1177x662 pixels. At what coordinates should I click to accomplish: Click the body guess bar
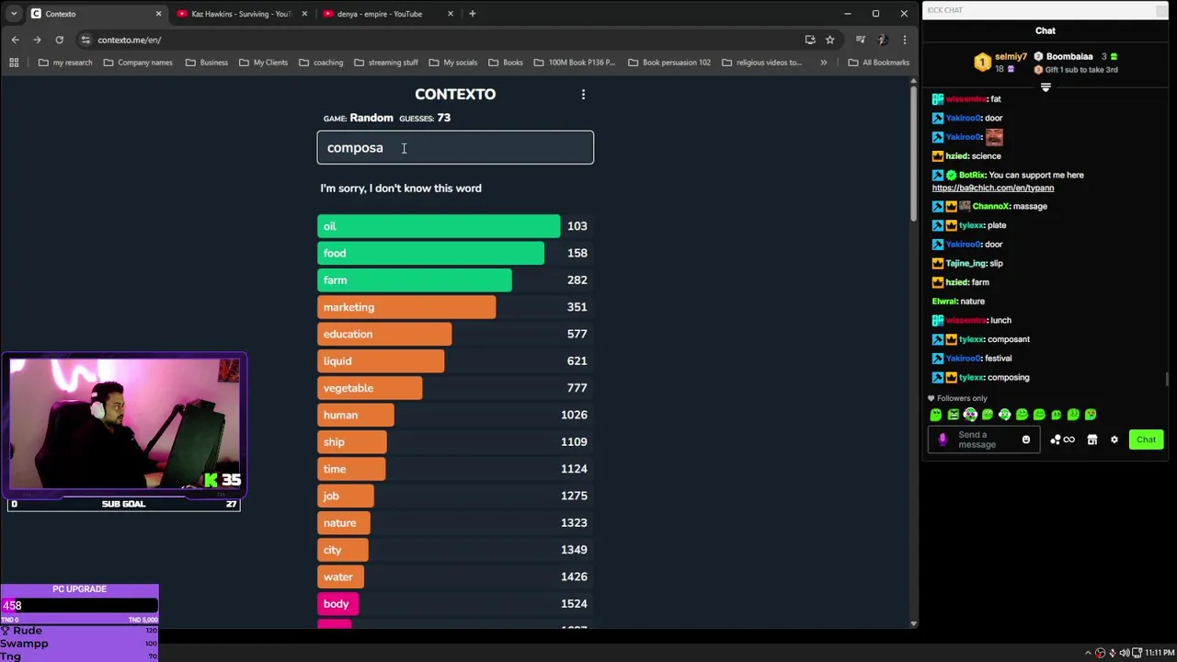click(338, 604)
